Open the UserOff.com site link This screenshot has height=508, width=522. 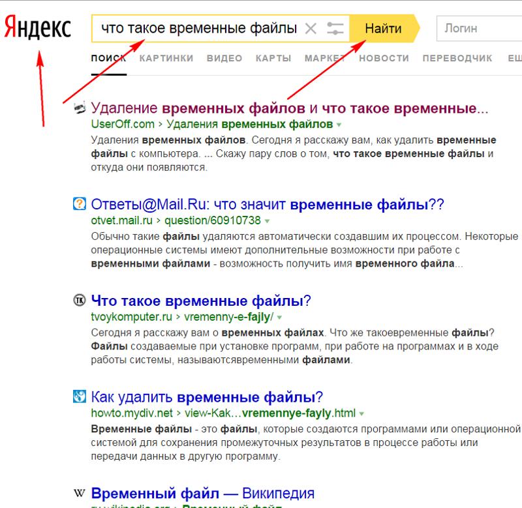pyautogui.click(x=123, y=124)
